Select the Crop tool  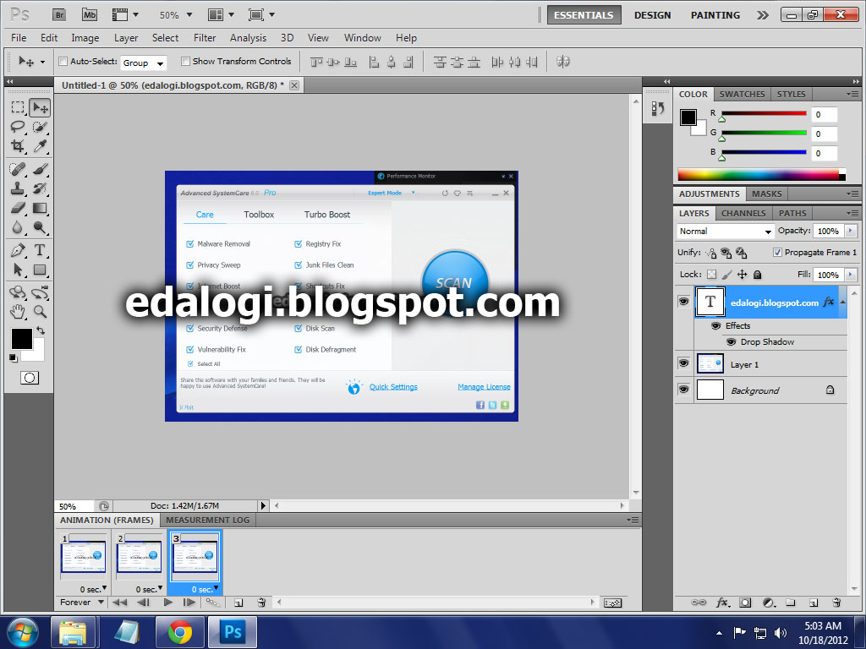pos(17,145)
